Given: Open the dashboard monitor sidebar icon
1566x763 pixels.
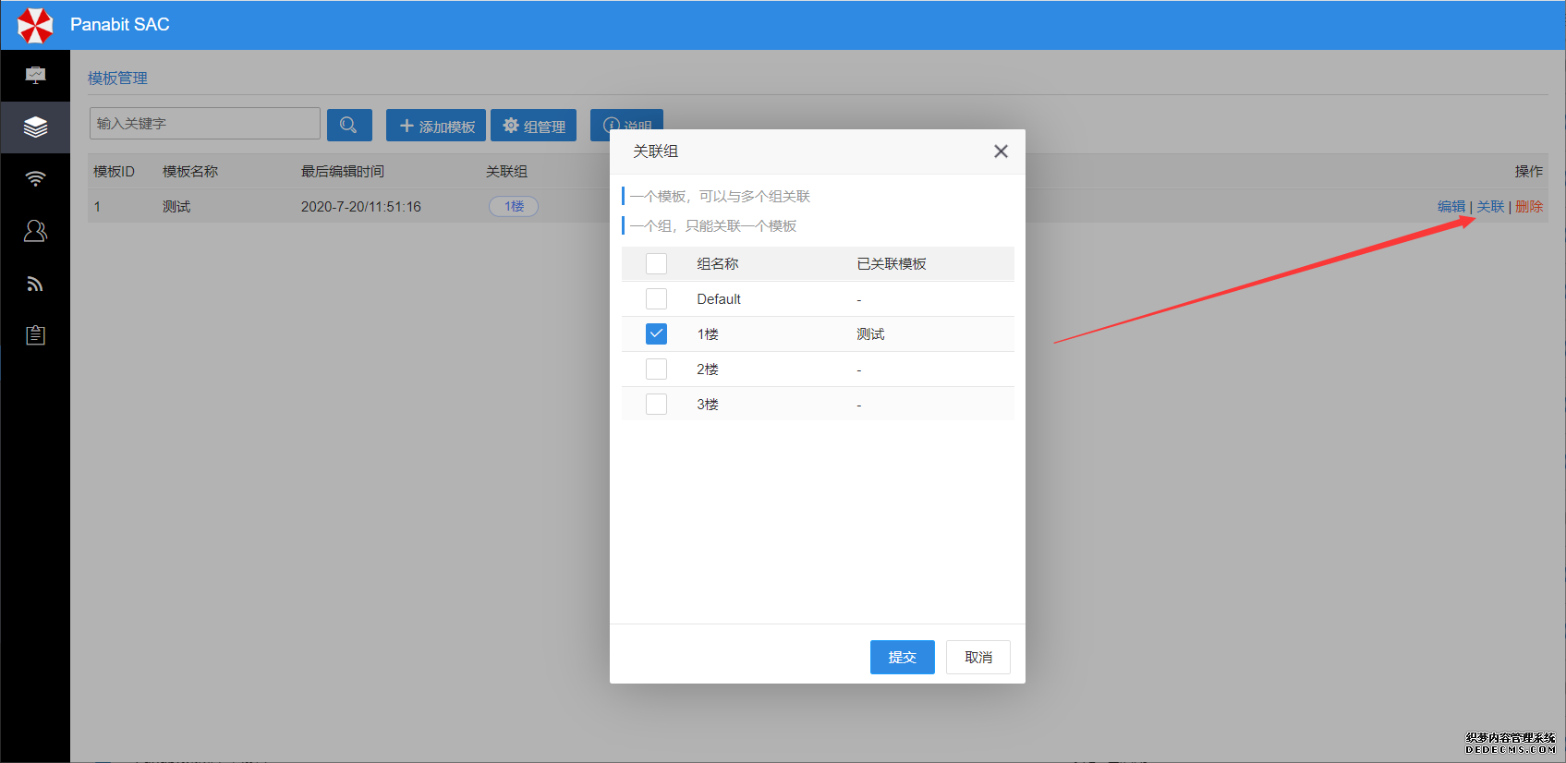Looking at the screenshot, I should 35,76.
